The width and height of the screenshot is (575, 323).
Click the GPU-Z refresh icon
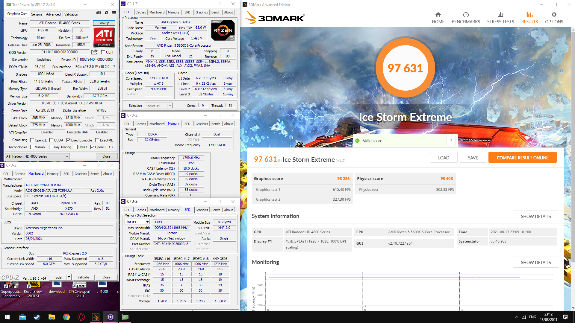point(106,13)
